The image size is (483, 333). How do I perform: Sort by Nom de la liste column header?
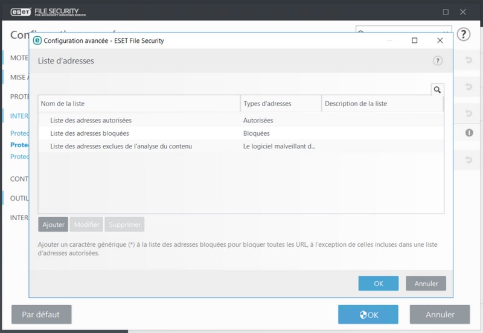click(139, 103)
